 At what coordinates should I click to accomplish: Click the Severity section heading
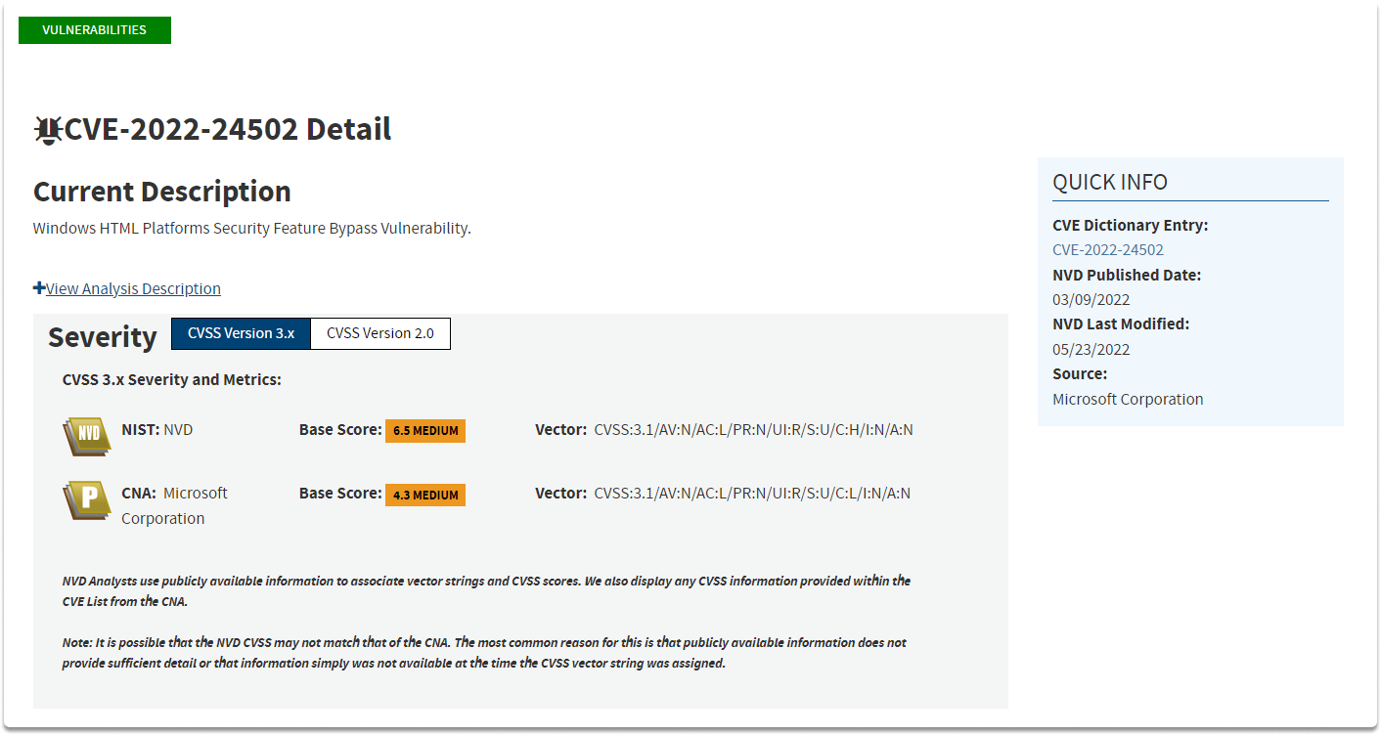[103, 337]
